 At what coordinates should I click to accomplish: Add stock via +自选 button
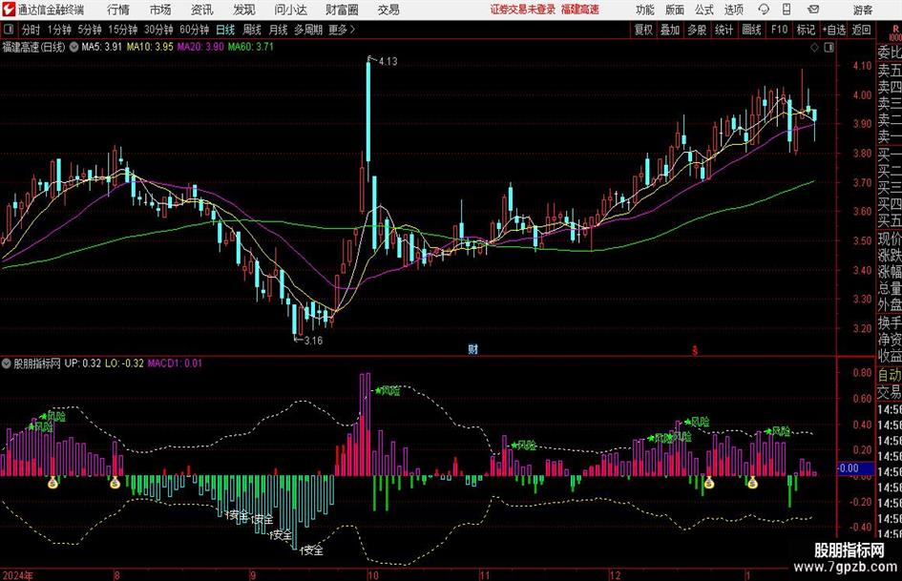point(834,30)
